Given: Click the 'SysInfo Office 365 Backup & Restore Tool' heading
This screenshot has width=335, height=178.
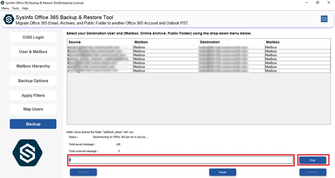Looking at the screenshot, I should pyautogui.click(x=64, y=17).
